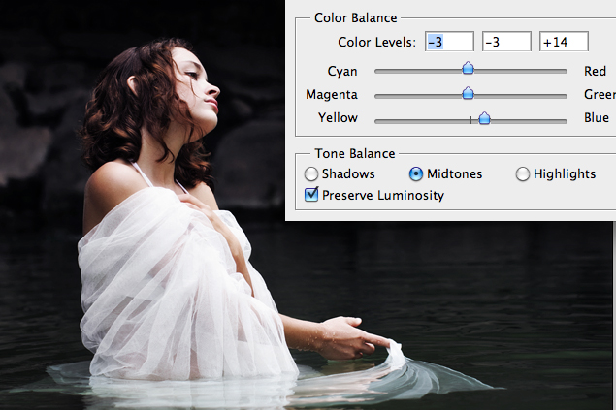Click the Magenta-Green slider handle
This screenshot has width=616, height=410.
468,93
